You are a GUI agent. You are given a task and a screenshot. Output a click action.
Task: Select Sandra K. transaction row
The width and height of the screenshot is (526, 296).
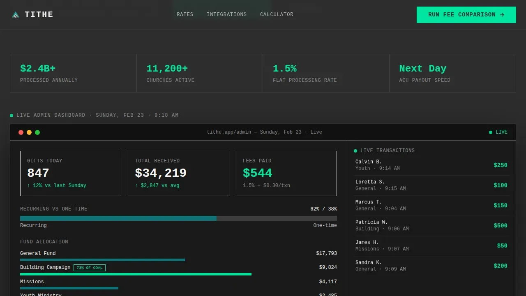431,266
